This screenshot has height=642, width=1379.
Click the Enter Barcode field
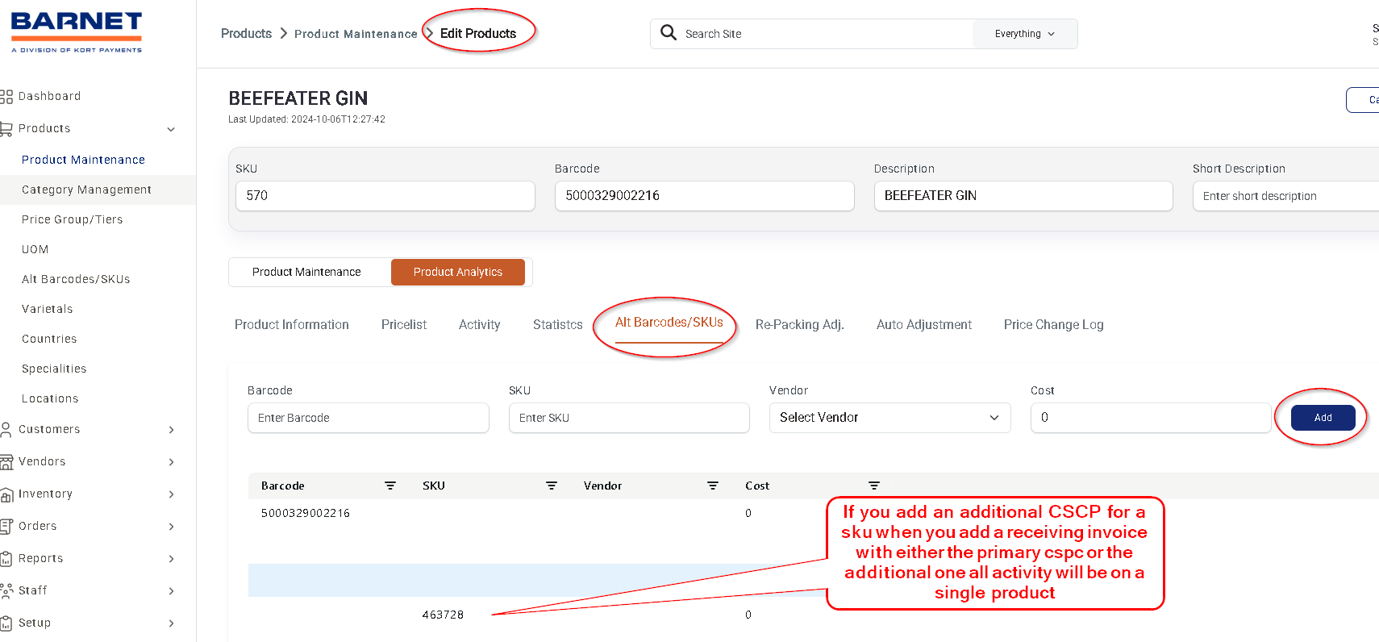[x=369, y=418]
